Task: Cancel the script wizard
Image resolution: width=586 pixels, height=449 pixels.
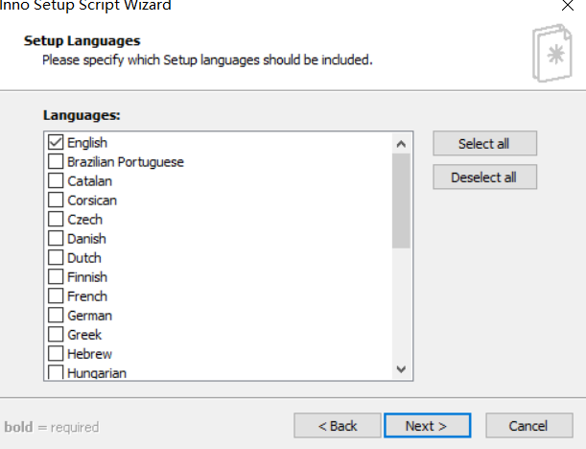Action: point(529,425)
